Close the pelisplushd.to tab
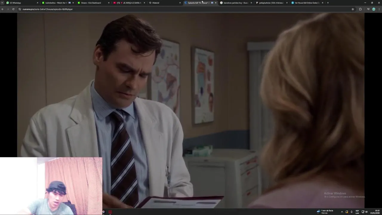 pos(287,3)
